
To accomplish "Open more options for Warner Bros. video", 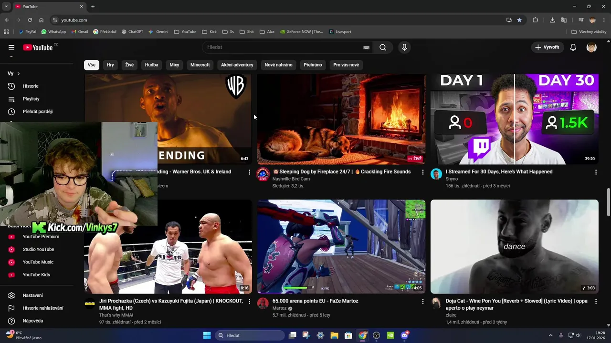I will click(x=249, y=172).
